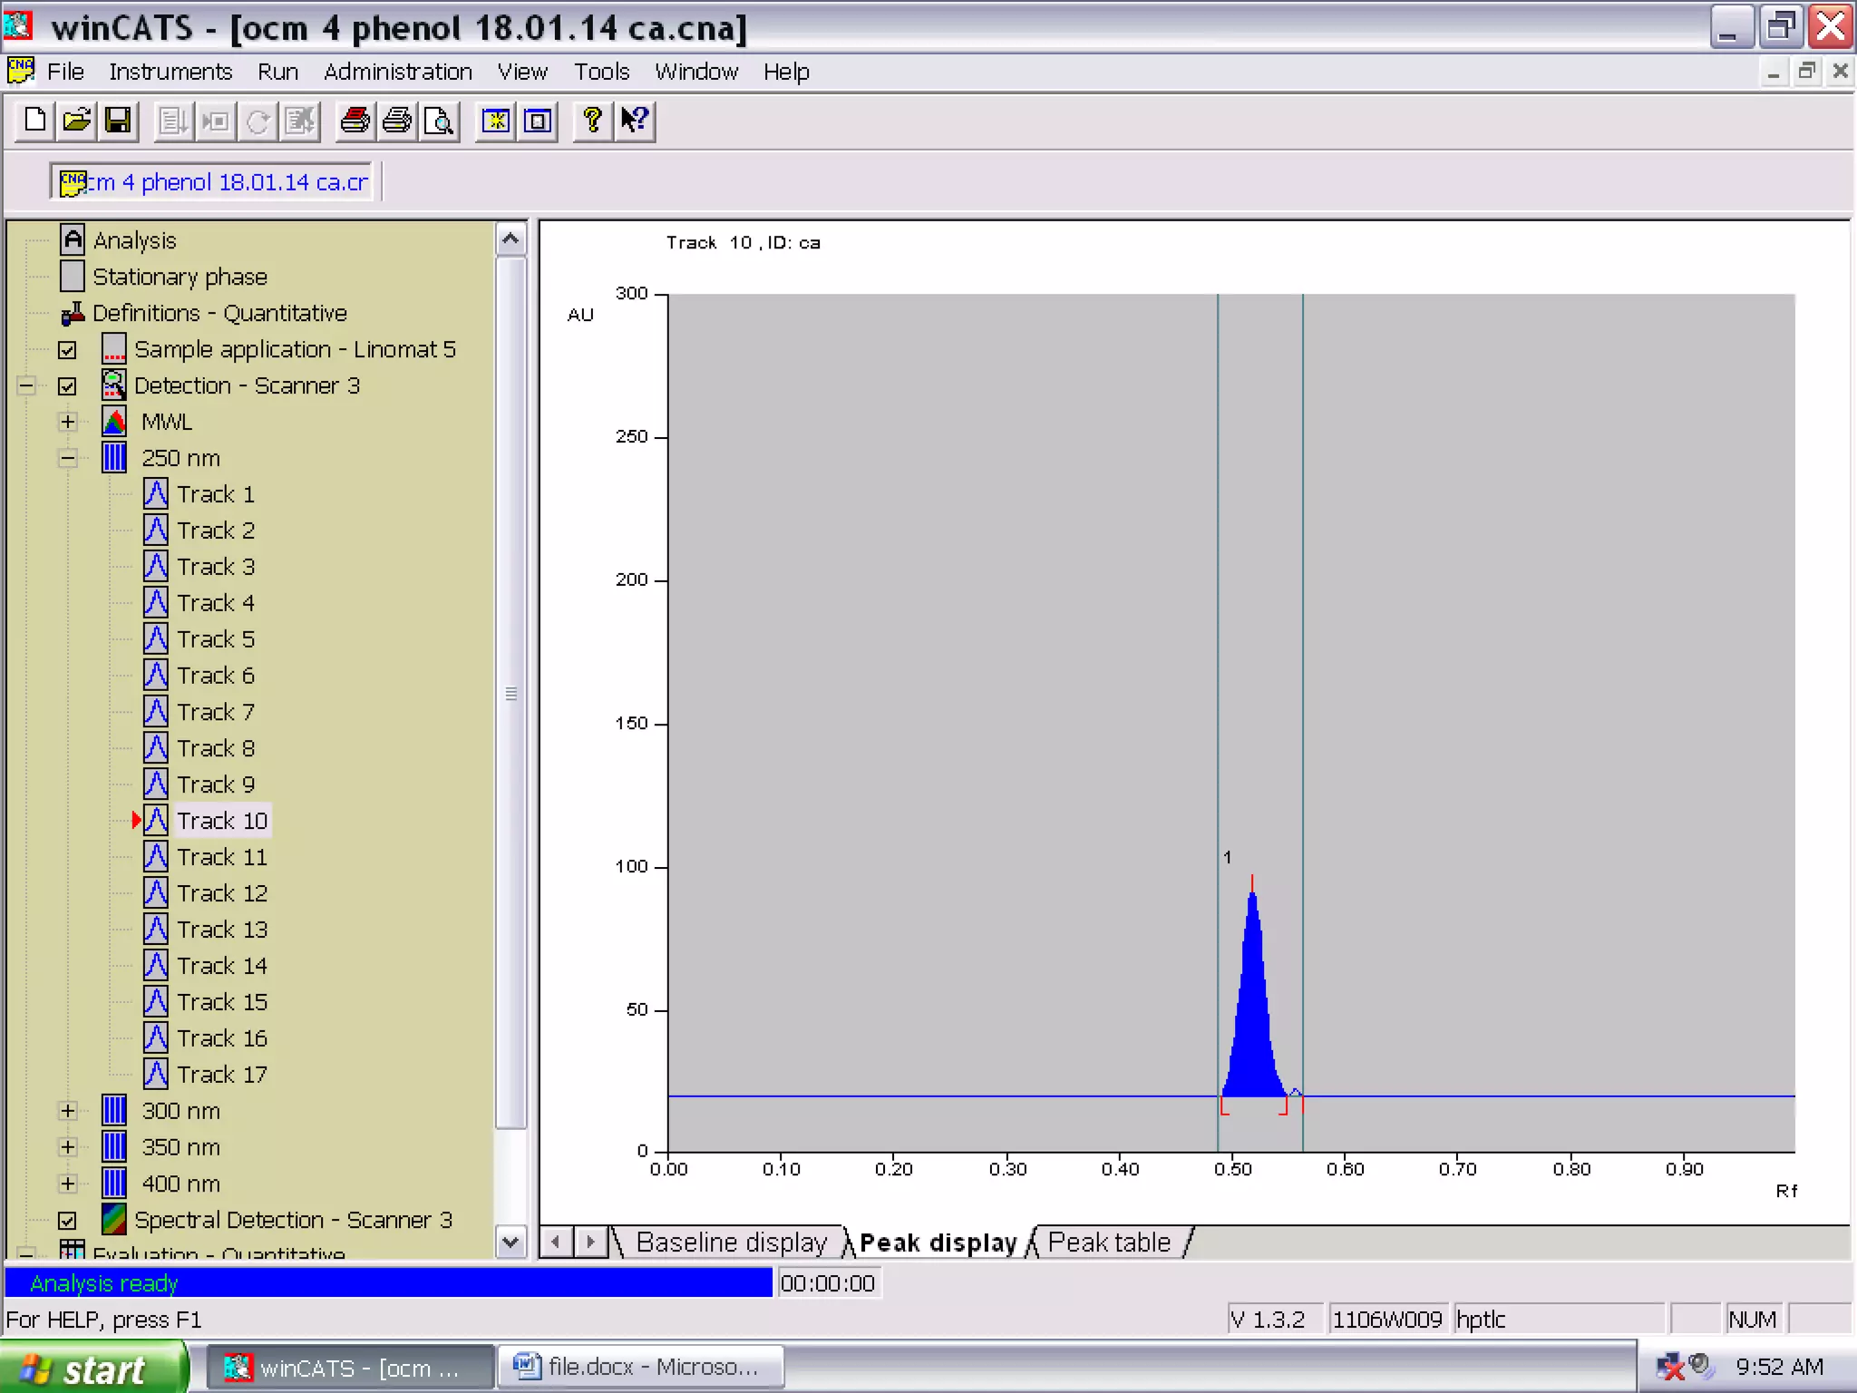Select Track 11 in the tree
This screenshot has width=1857, height=1393.
[x=221, y=857]
